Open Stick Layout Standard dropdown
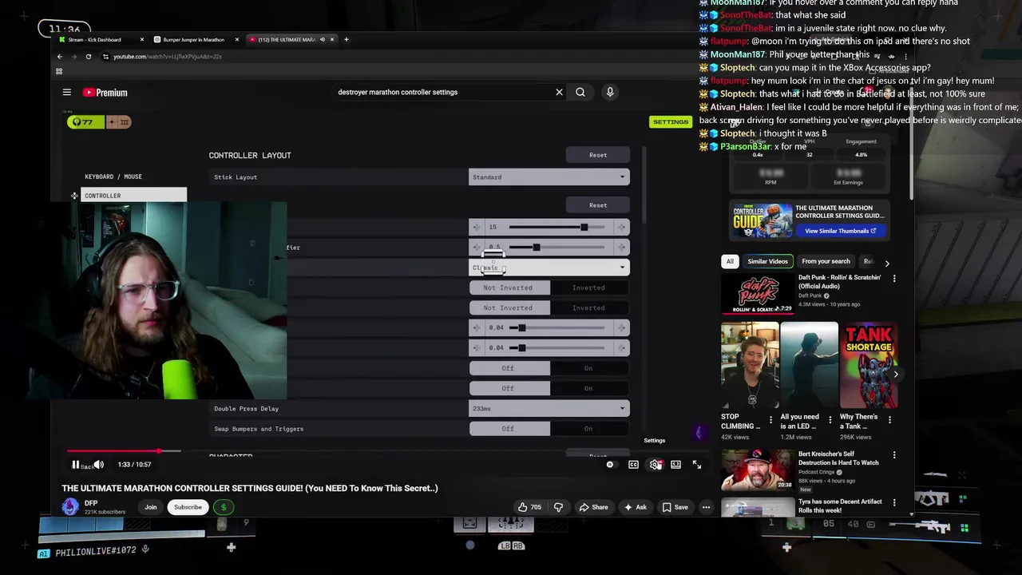Screen dimensions: 1022x575 tap(549, 177)
